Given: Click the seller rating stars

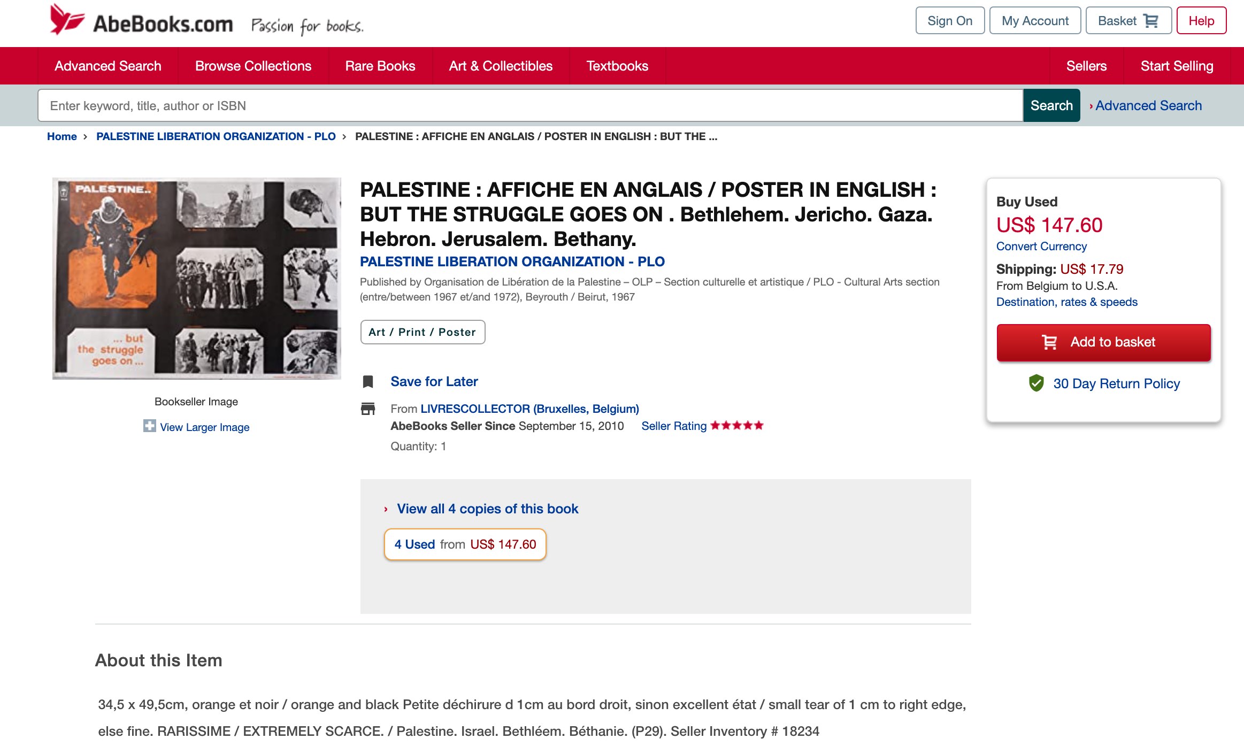Looking at the screenshot, I should pyautogui.click(x=736, y=426).
